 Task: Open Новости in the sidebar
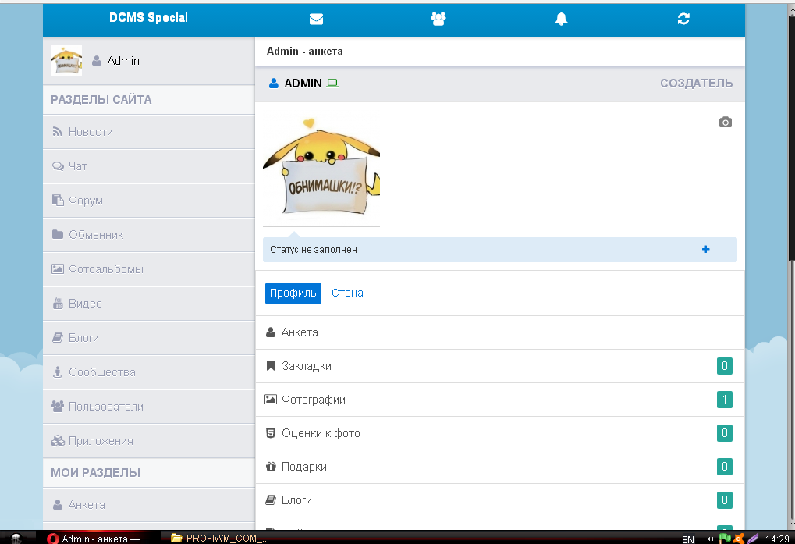point(91,132)
